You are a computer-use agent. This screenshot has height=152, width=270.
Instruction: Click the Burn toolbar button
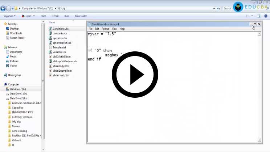tap(67, 16)
